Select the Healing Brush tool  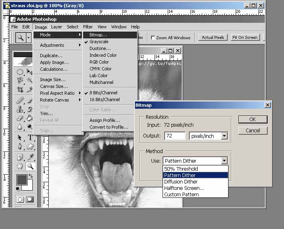click(20, 100)
